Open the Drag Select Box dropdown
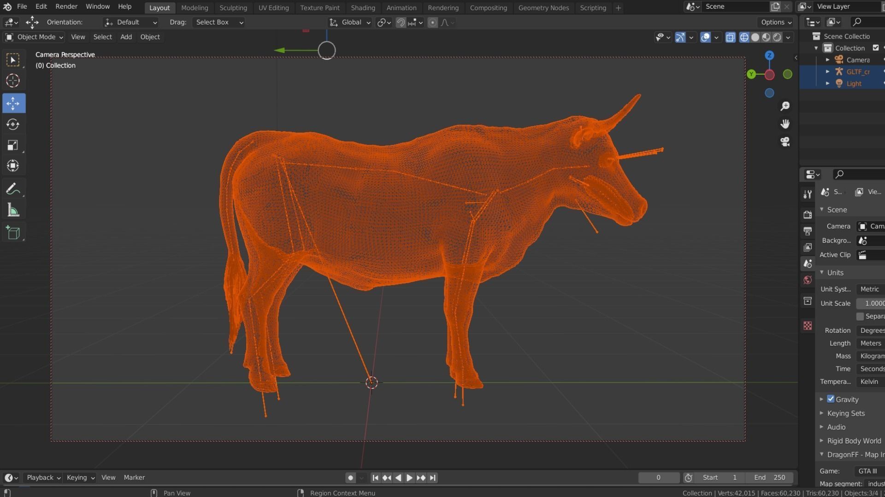The width and height of the screenshot is (885, 497). coord(218,22)
